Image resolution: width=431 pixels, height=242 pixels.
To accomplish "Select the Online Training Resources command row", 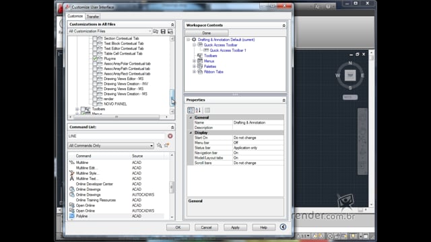I will (x=116, y=200).
